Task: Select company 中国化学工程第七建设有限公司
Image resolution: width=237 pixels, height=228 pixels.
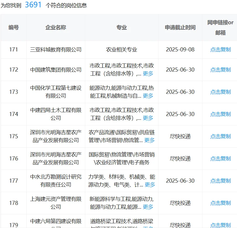Action: tap(56, 92)
